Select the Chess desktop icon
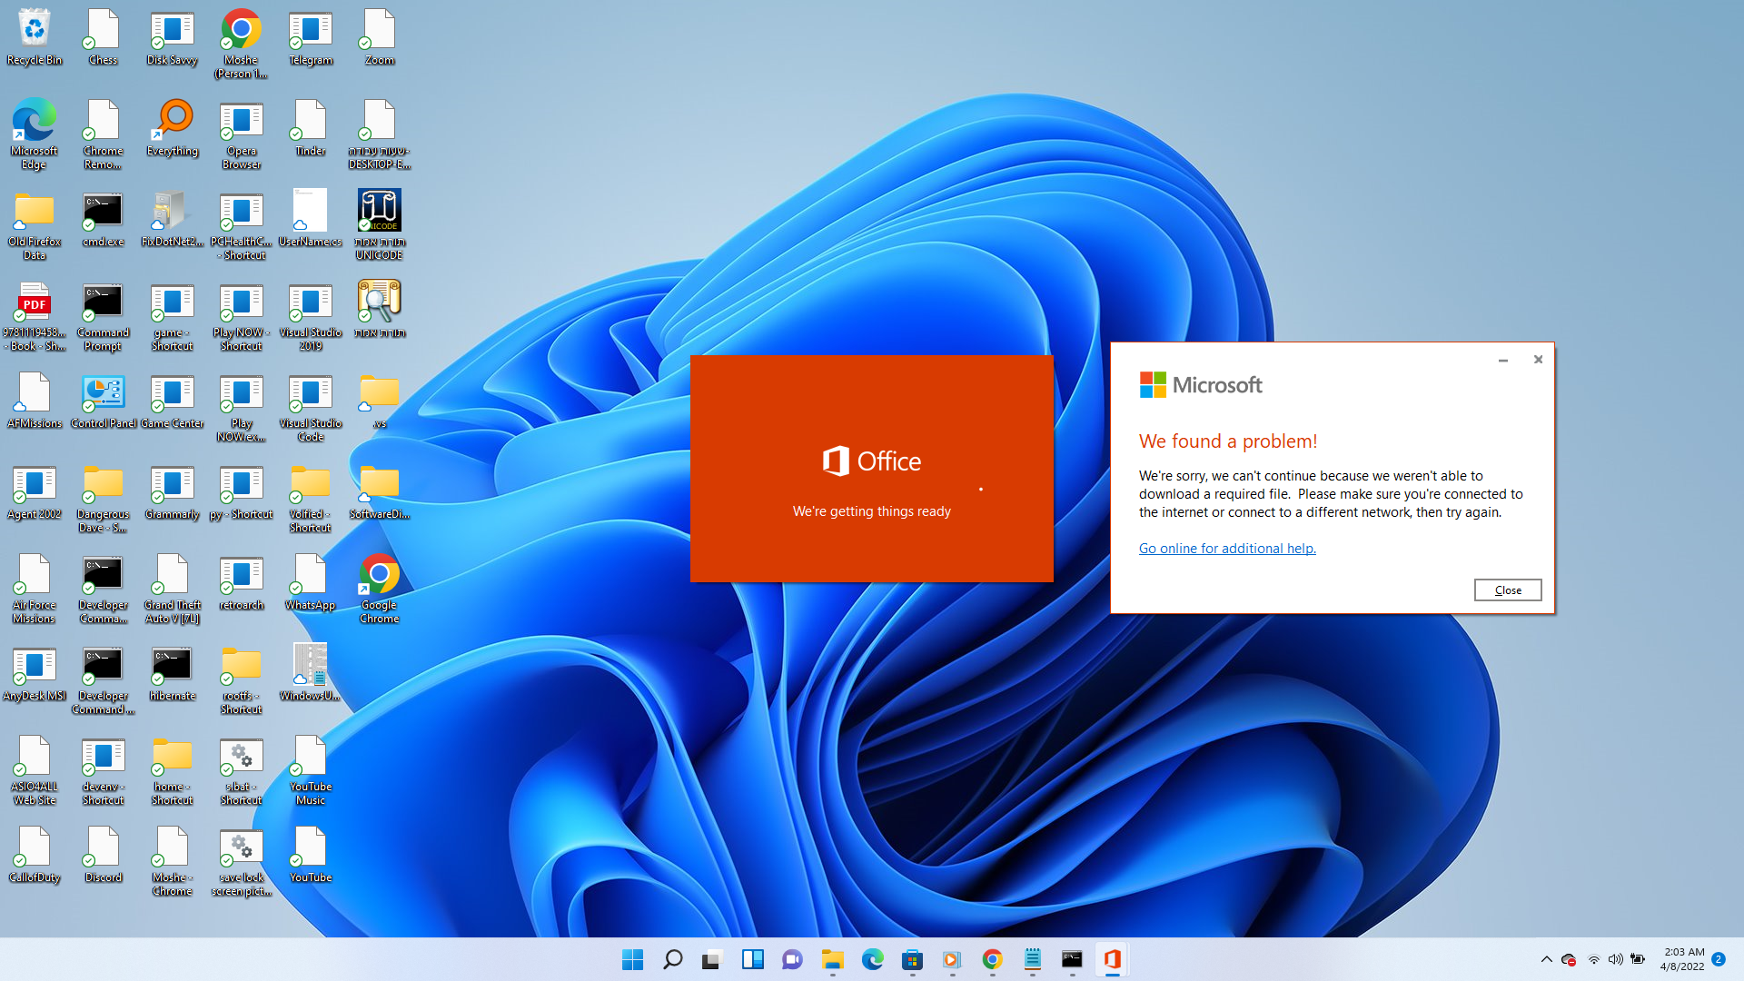The height and width of the screenshot is (981, 1744). pyautogui.click(x=104, y=37)
